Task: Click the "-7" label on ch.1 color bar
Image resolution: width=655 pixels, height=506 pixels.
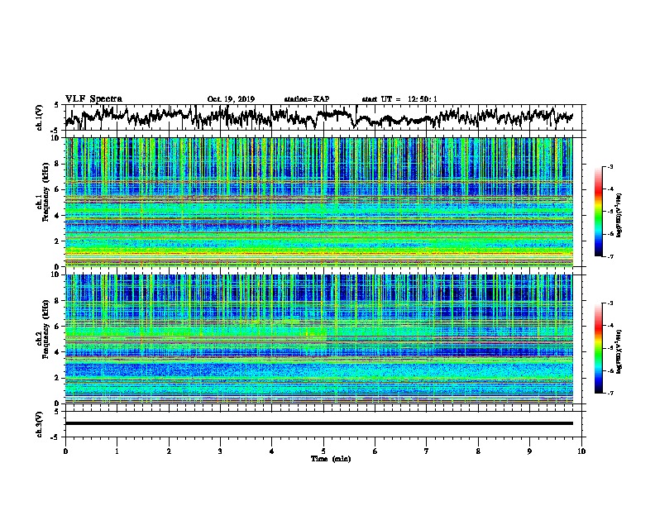Action: (610, 256)
